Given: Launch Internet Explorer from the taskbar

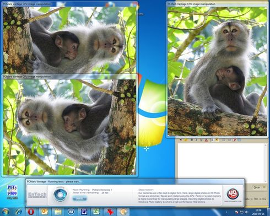Looking at the screenshot, I should (x=18, y=212).
